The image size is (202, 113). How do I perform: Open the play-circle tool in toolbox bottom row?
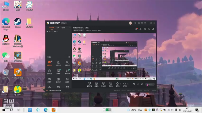click(49, 87)
